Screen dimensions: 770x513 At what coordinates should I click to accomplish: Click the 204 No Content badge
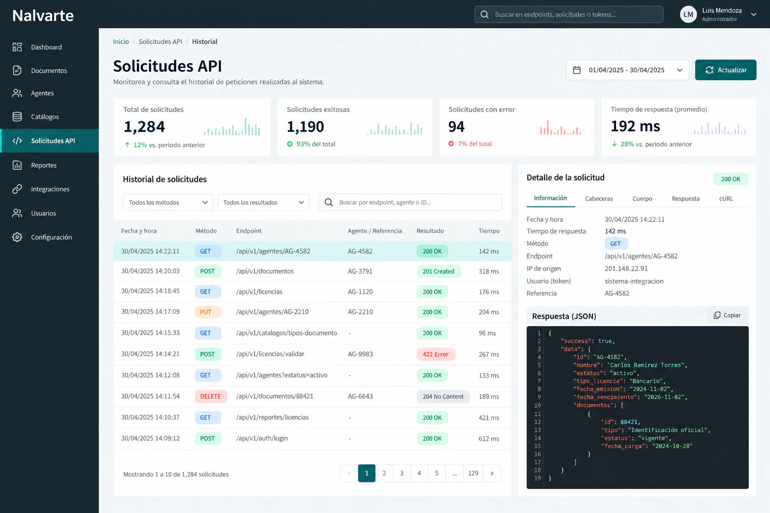click(443, 397)
